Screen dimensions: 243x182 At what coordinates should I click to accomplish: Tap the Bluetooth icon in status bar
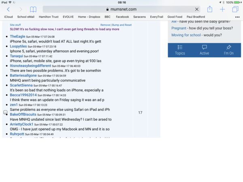click(x=224, y=2)
